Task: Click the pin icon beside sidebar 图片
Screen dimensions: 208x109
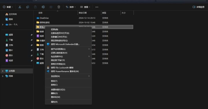Action: (31, 50)
